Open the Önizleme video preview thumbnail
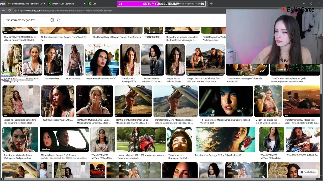Viewport: 323px width, 181px height. (x=64, y=140)
